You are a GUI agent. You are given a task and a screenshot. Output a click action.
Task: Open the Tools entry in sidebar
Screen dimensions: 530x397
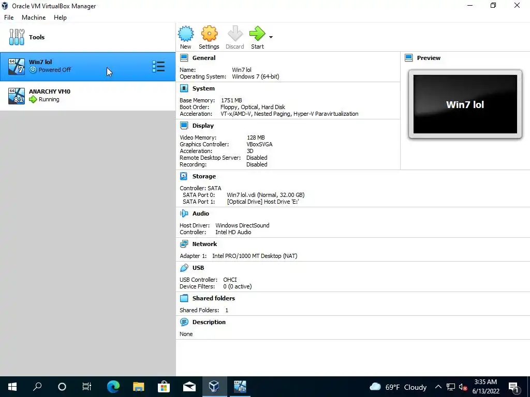point(88,37)
